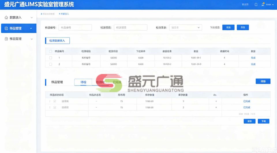The image size is (277, 153).
Task: Click the 完成 link in sample row 1
Action: coord(253,58)
